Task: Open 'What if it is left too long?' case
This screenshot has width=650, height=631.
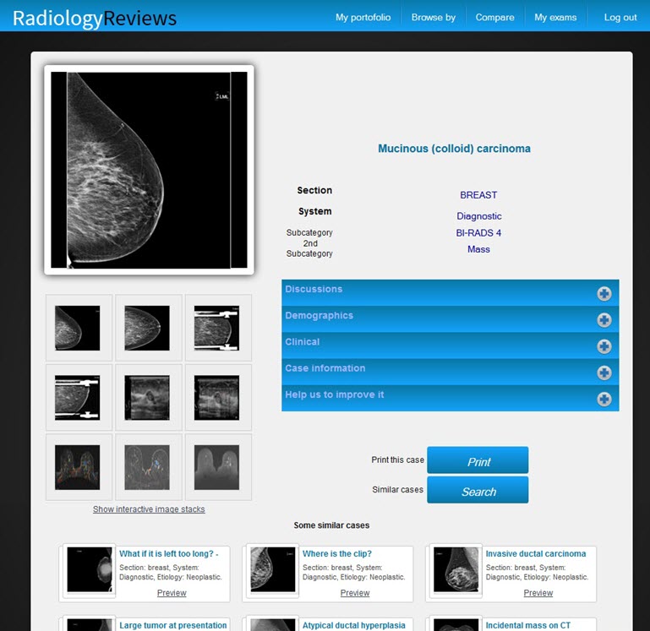Action: 169,553
